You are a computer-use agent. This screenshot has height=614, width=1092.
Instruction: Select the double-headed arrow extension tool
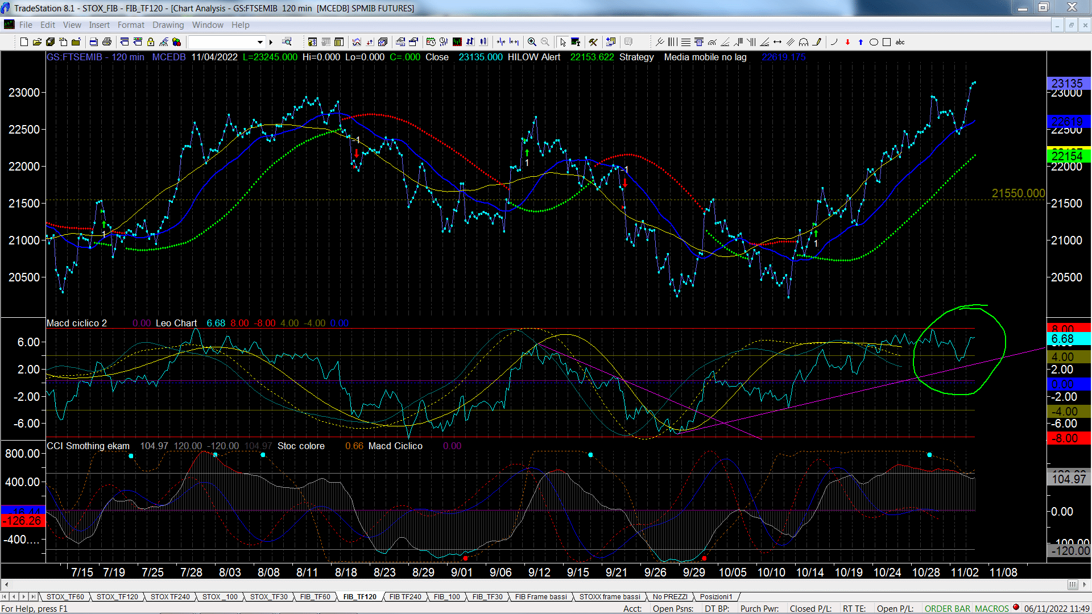(x=777, y=42)
